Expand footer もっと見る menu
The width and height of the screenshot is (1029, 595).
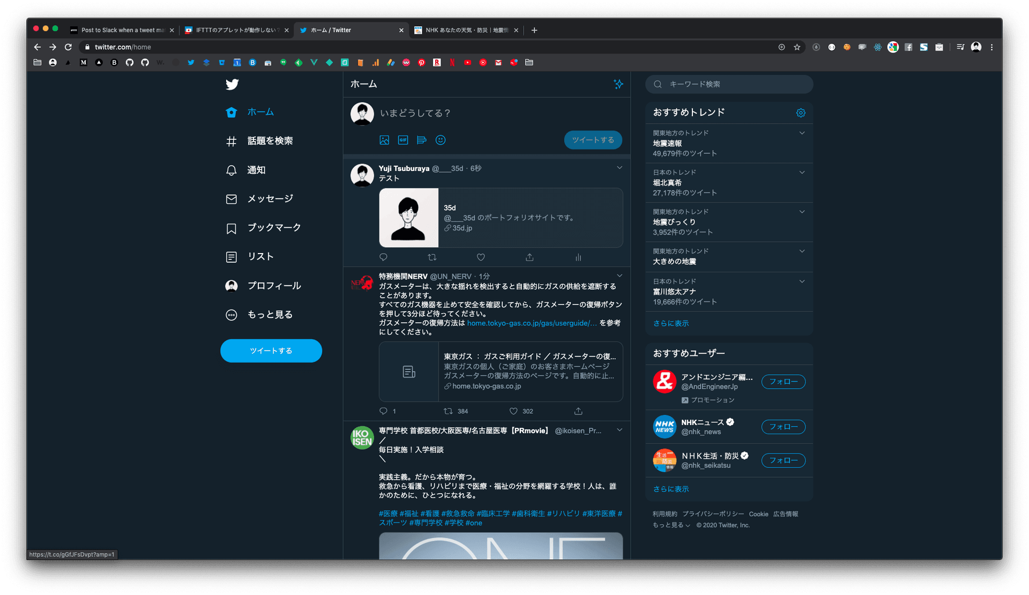[671, 525]
